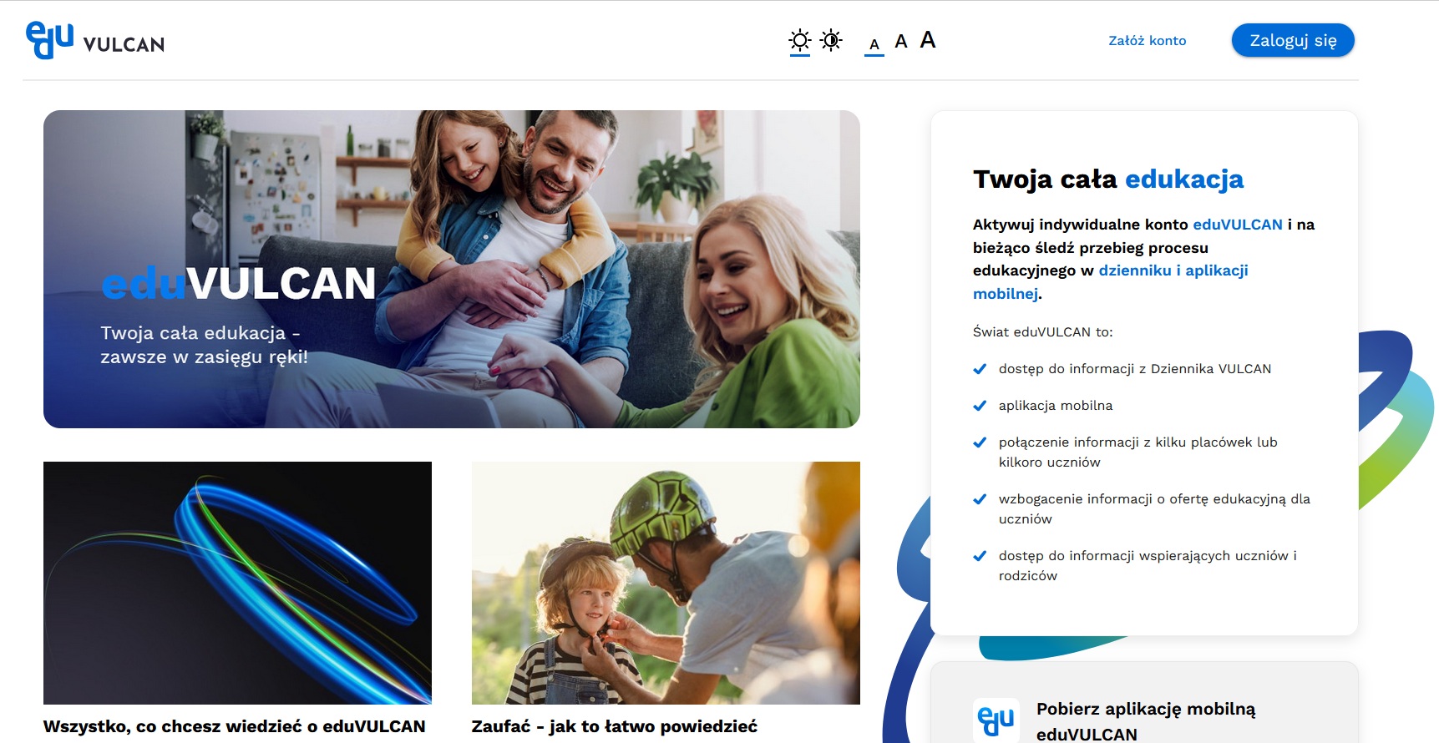
Task: Click text połączenie informacji z kilku placówek
Action: pyautogui.click(x=1138, y=452)
